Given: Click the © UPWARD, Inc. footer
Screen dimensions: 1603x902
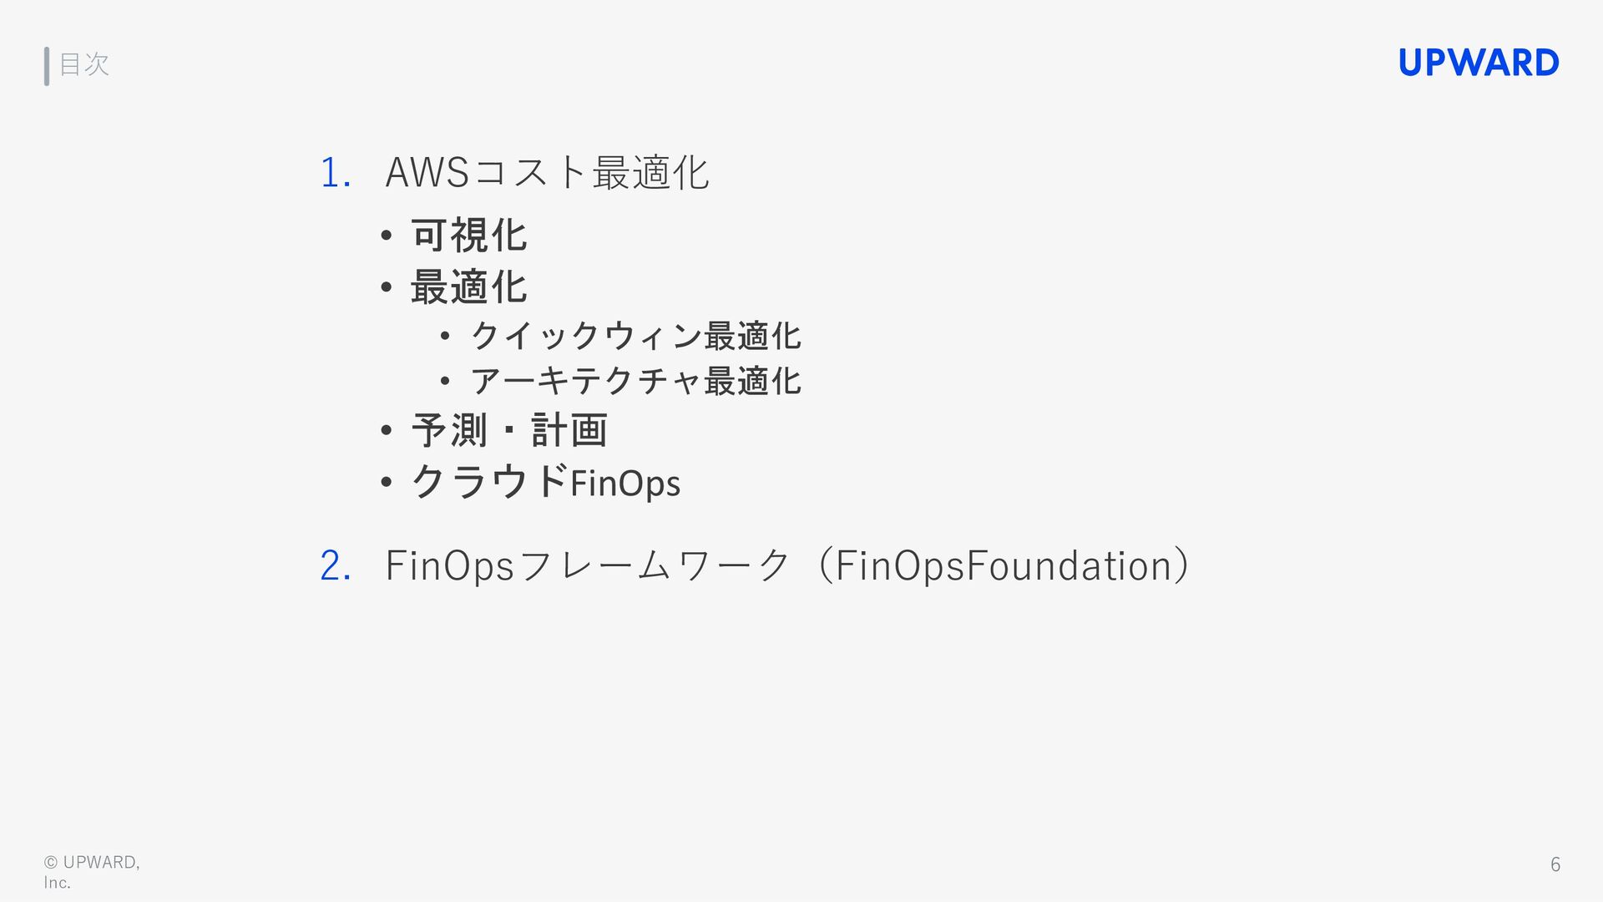Looking at the screenshot, I should pos(92,872).
